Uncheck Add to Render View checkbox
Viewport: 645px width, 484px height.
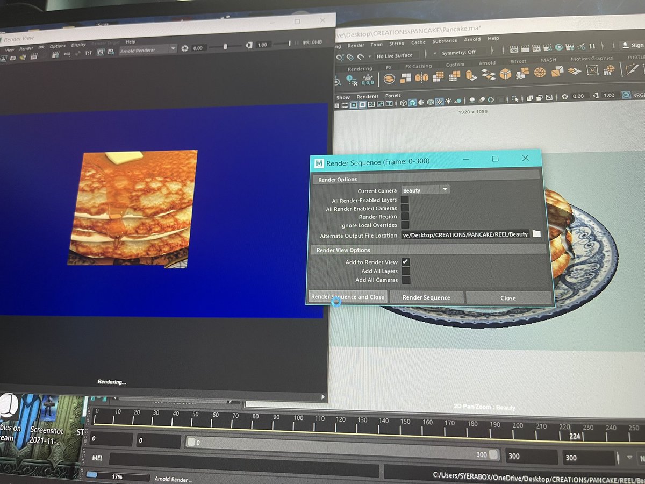pyautogui.click(x=406, y=262)
